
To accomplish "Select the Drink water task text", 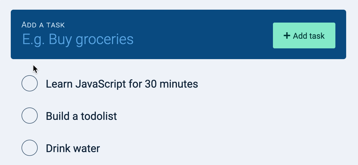I will (x=73, y=148).
